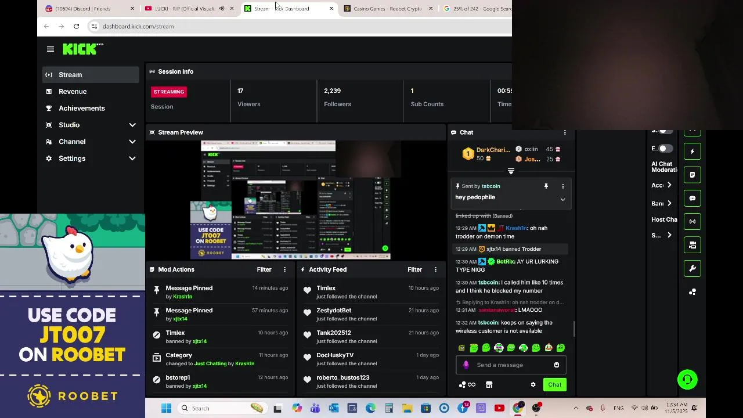
Task: Click DarkChari... top gifter name
Action: click(x=493, y=150)
